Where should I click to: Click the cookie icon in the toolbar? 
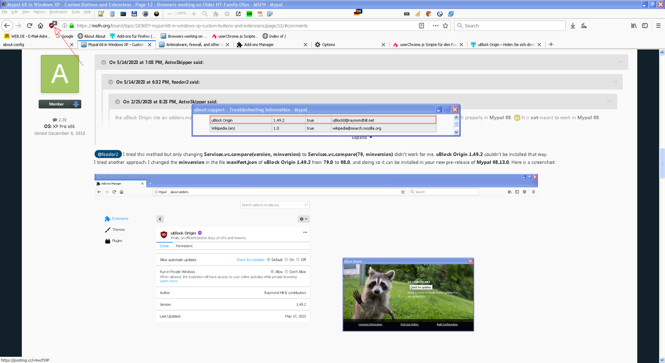pyautogui.click(x=429, y=13)
